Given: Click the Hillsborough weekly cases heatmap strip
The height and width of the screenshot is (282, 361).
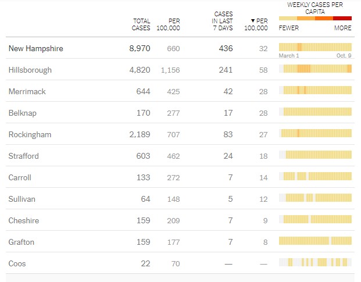Looking at the screenshot, I should [315, 69].
